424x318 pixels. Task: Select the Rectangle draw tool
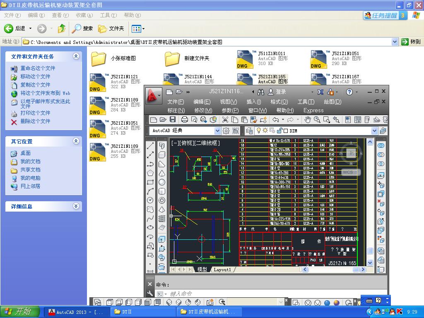[150, 182]
